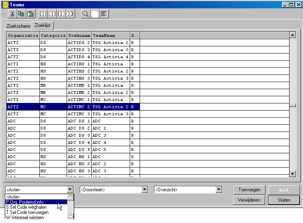Select row with Zoeknaam ACTIMB 1

coord(73,85)
